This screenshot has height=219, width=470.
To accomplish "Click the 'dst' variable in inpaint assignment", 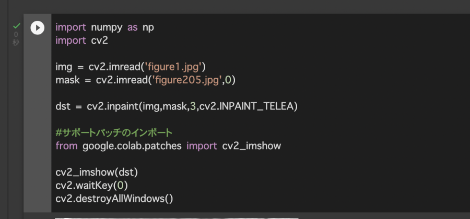I will click(x=62, y=106).
